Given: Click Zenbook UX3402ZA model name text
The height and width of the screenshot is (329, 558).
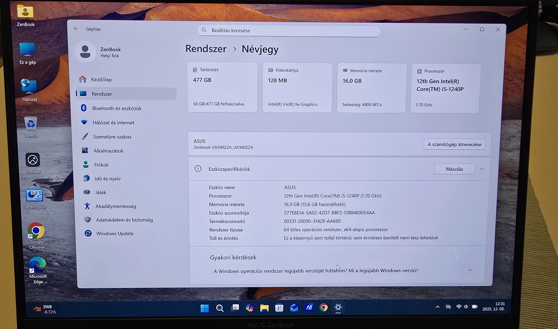Looking at the screenshot, I should coord(223,147).
